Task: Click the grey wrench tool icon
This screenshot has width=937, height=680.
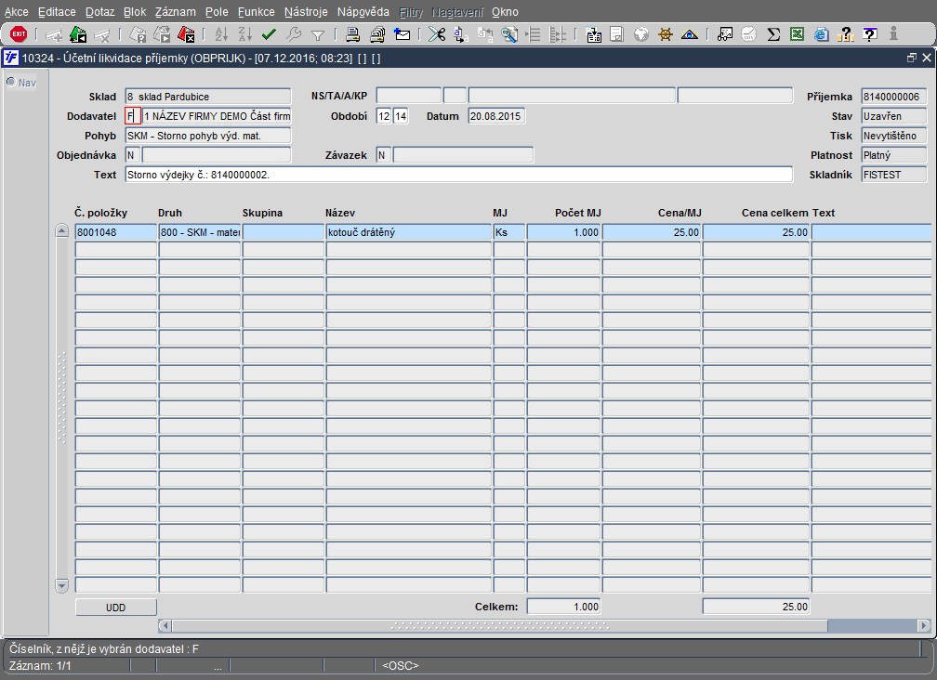Action: click(294, 34)
